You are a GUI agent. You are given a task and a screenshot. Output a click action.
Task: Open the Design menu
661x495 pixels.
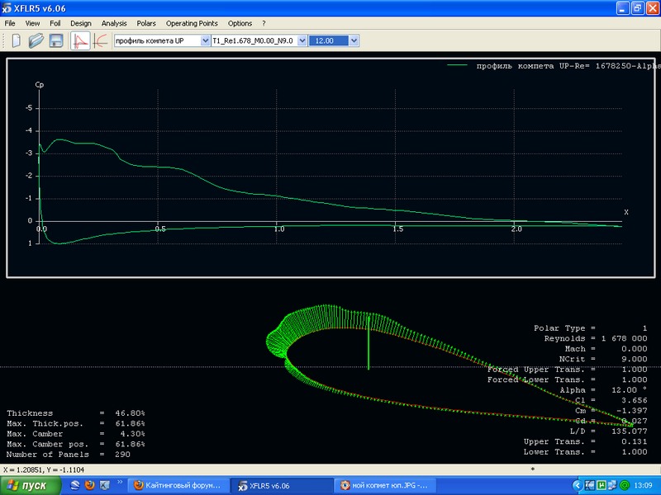pos(81,24)
